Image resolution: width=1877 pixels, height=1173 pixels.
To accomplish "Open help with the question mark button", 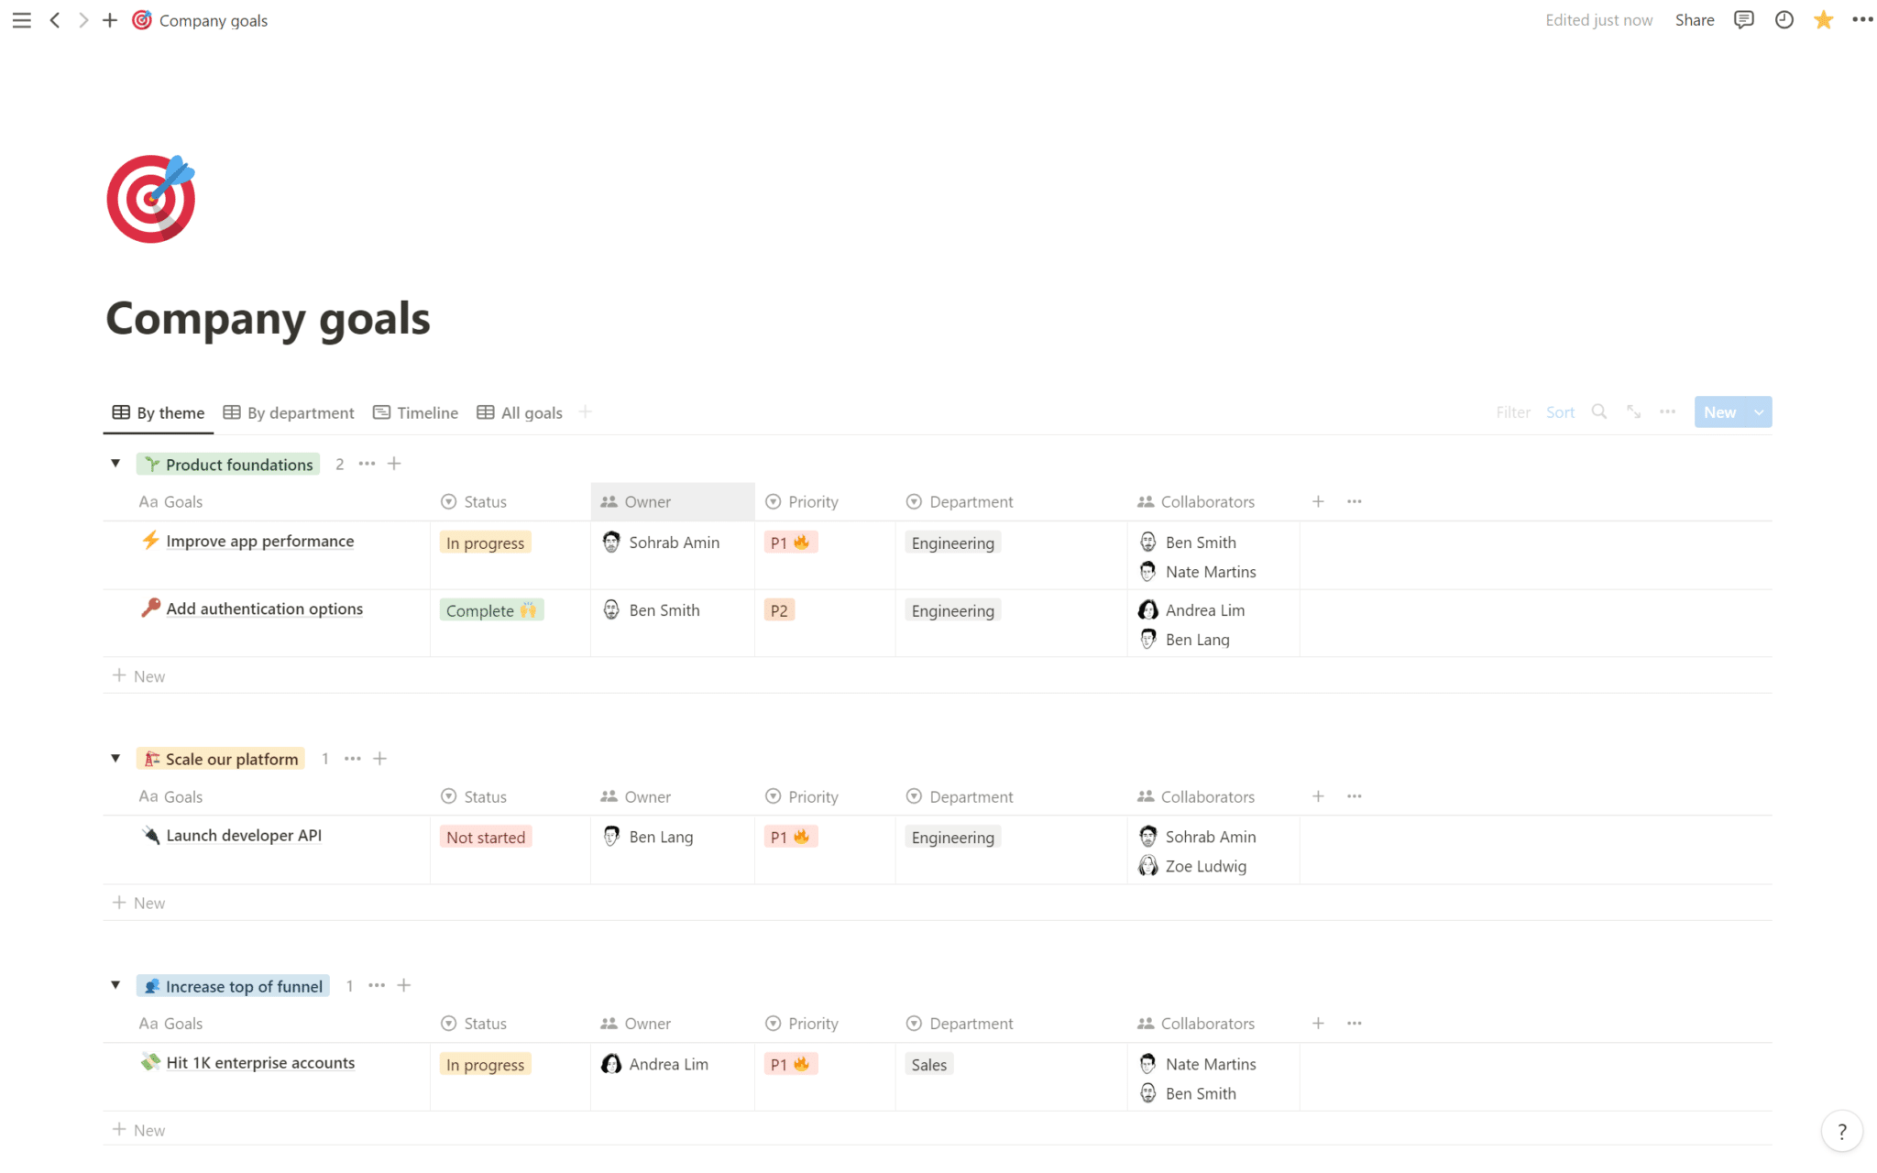I will click(x=1842, y=1131).
